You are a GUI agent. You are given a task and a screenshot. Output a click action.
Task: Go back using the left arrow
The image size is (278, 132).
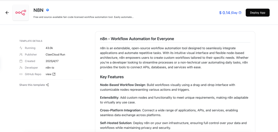pos(7,13)
